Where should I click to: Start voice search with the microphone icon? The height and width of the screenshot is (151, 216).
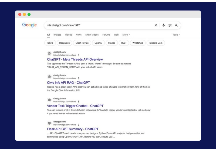(164, 25)
